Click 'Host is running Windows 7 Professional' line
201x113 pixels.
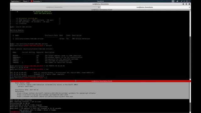pyautogui.click(x=52, y=73)
